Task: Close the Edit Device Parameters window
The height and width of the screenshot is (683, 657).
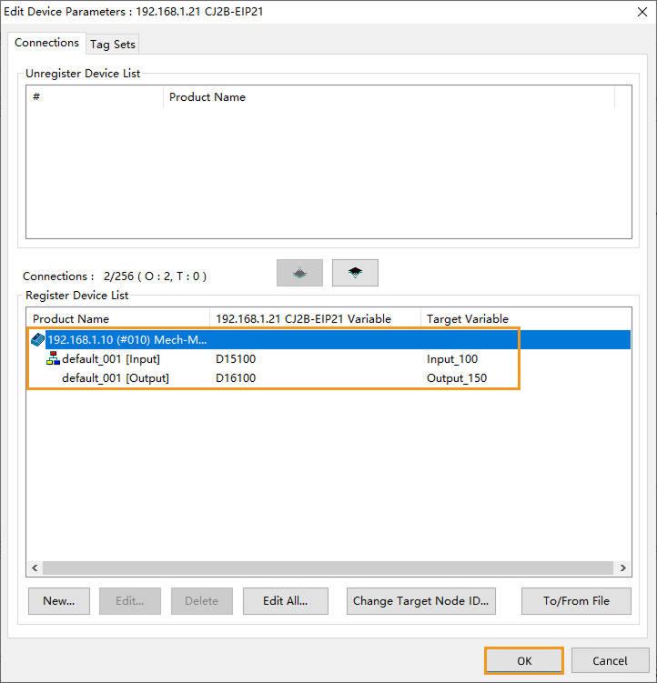Action: [x=642, y=12]
